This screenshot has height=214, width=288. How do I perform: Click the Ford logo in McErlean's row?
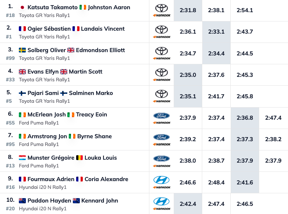[162, 115]
